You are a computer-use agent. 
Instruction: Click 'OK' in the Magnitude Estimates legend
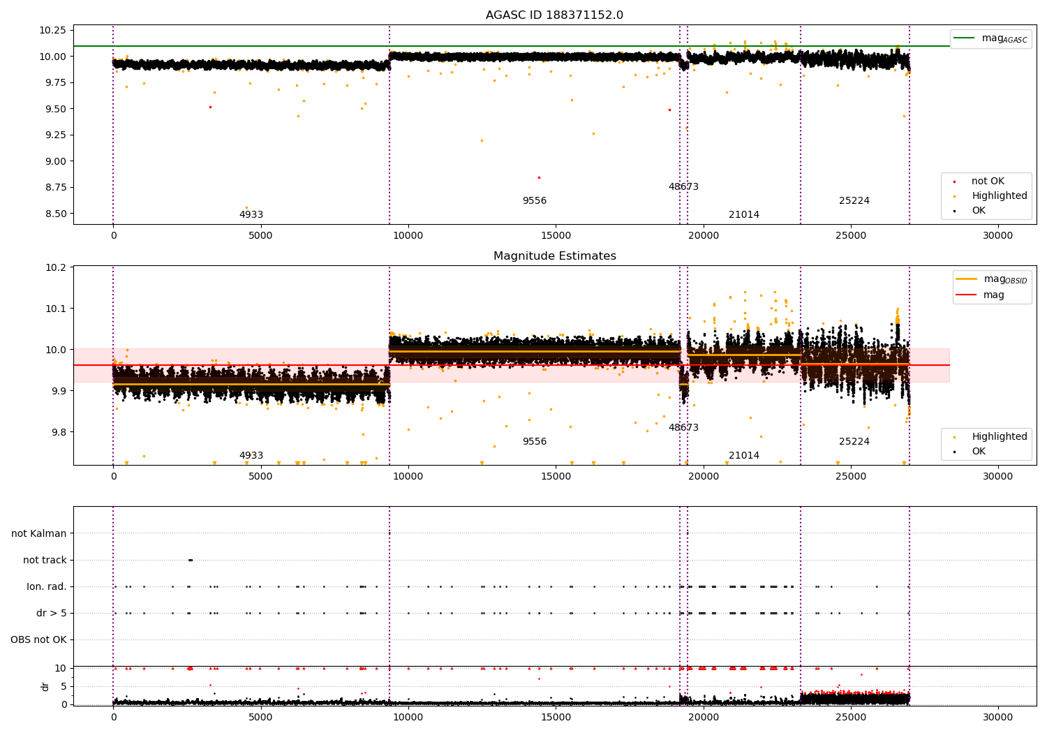979,452
